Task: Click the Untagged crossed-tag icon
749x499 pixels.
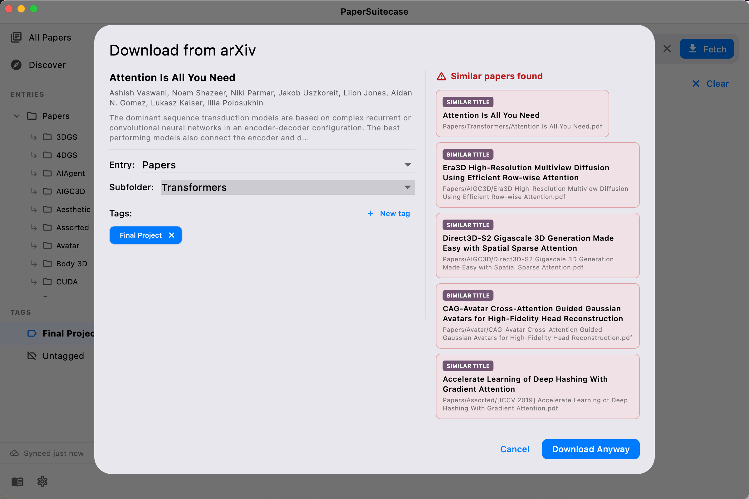Action: [32, 356]
